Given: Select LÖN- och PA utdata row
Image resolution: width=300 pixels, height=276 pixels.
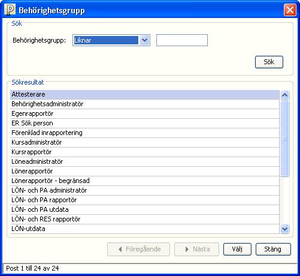Looking at the screenshot, I should (x=145, y=209).
